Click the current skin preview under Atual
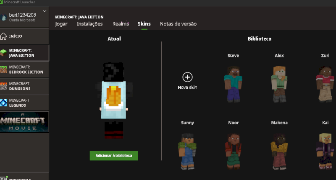 click(113, 100)
